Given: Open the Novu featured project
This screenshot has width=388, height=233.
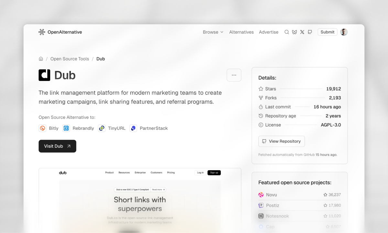Looking at the screenshot, I should (299, 195).
